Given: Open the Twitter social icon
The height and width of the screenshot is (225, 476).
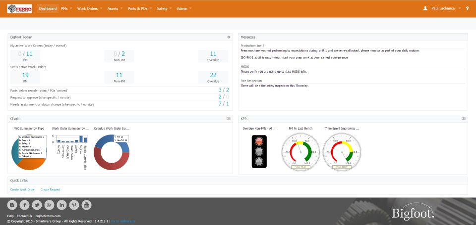Looking at the screenshot, I should tap(37, 205).
